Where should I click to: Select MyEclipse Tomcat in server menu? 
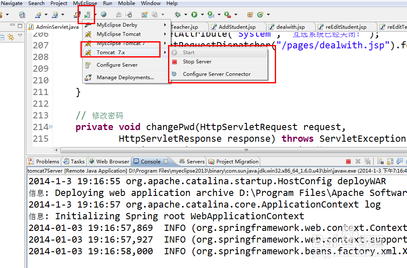[x=126, y=34]
